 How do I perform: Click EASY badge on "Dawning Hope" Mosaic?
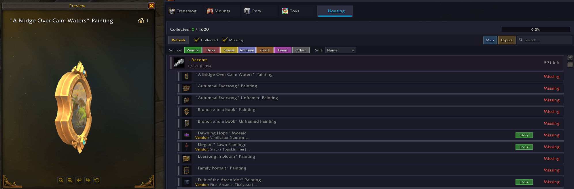coord(524,135)
